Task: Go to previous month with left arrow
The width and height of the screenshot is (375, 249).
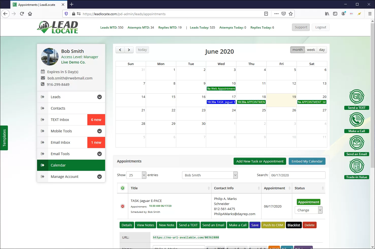Action: (120, 50)
